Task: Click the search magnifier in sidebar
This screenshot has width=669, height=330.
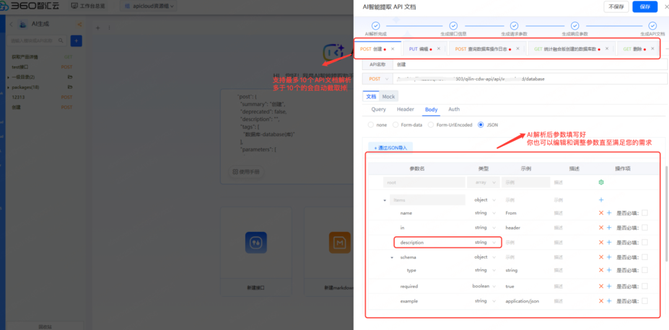Action: click(61, 40)
